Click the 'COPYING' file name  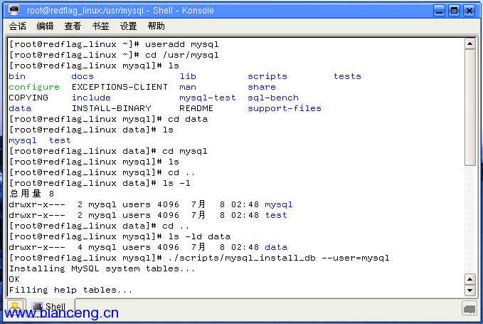point(28,98)
